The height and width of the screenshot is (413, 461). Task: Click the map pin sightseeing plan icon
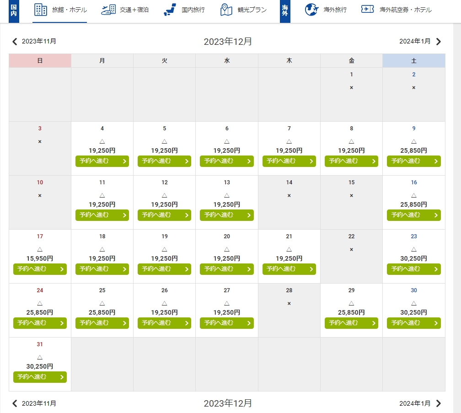[x=226, y=10]
